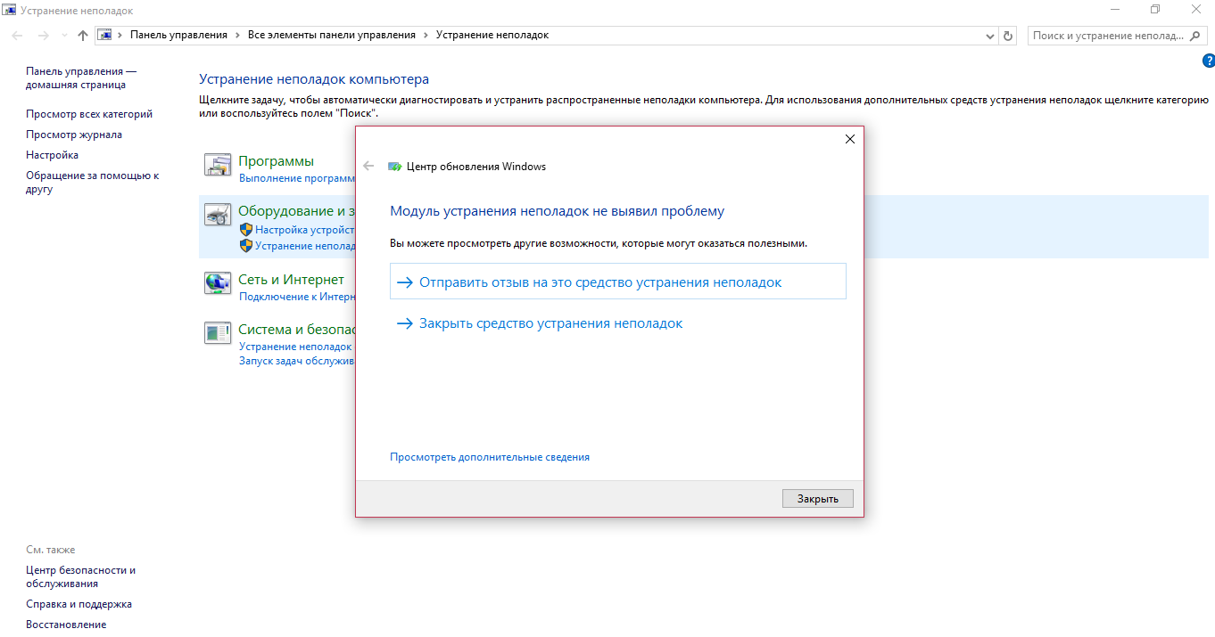Open help via the blue question mark icon
The width and height of the screenshot is (1215, 637).
1208,61
